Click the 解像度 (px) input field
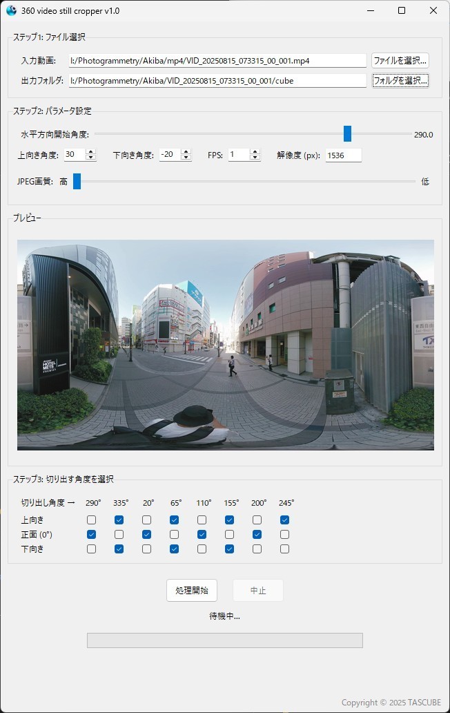 point(343,155)
